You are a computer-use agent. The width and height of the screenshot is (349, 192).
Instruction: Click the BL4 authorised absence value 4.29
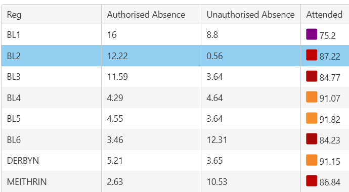pyautogui.click(x=115, y=98)
